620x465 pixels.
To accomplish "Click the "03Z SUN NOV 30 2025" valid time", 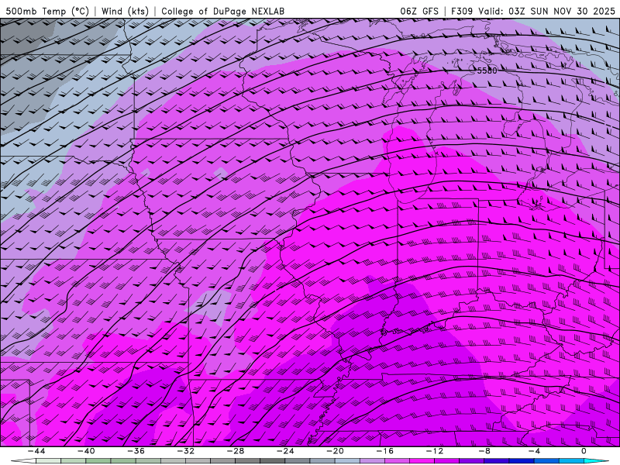I will [x=561, y=11].
